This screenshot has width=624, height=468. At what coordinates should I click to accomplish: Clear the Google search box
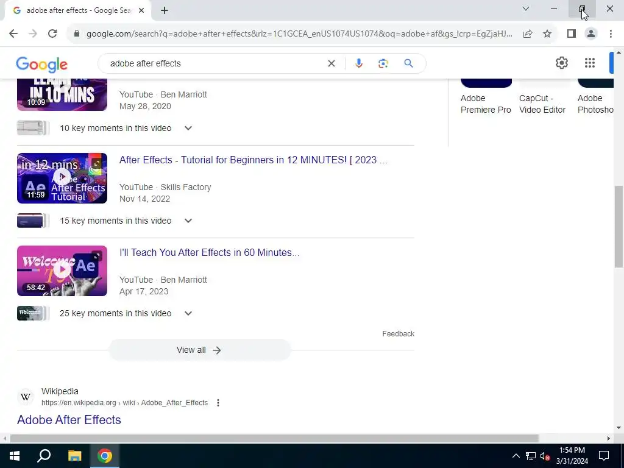tap(331, 63)
